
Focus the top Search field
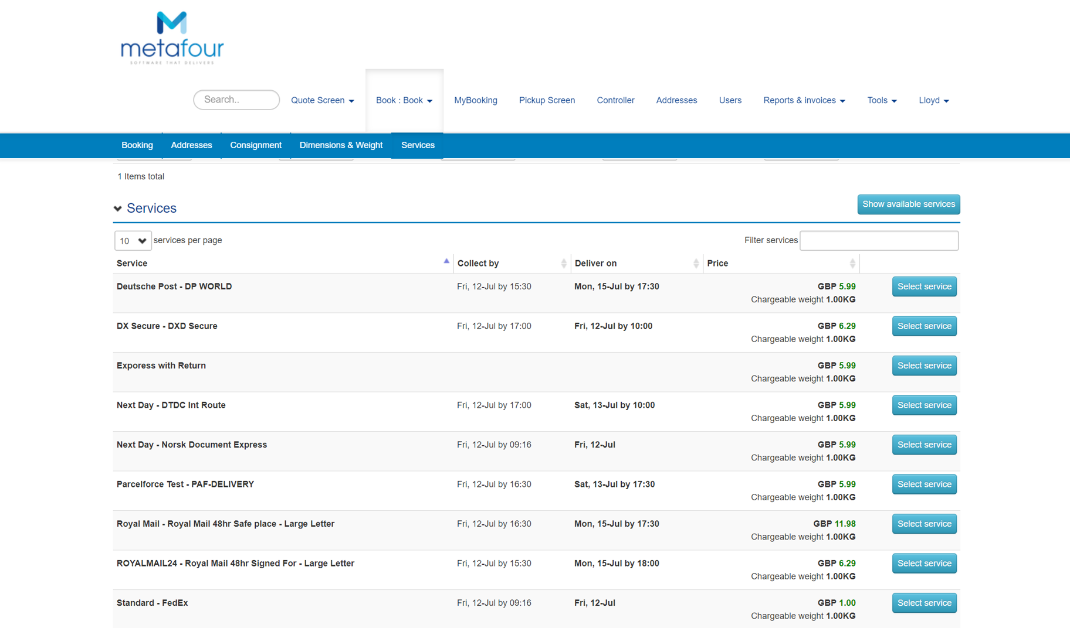[x=236, y=100]
